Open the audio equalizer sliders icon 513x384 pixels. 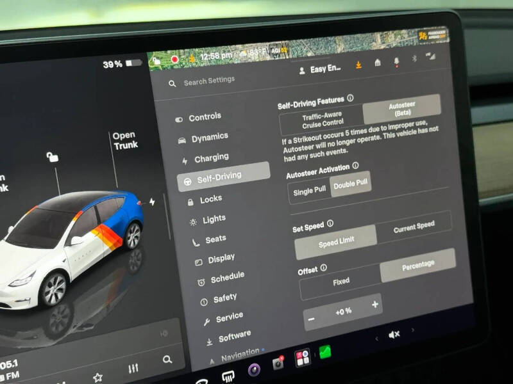pyautogui.click(x=133, y=369)
